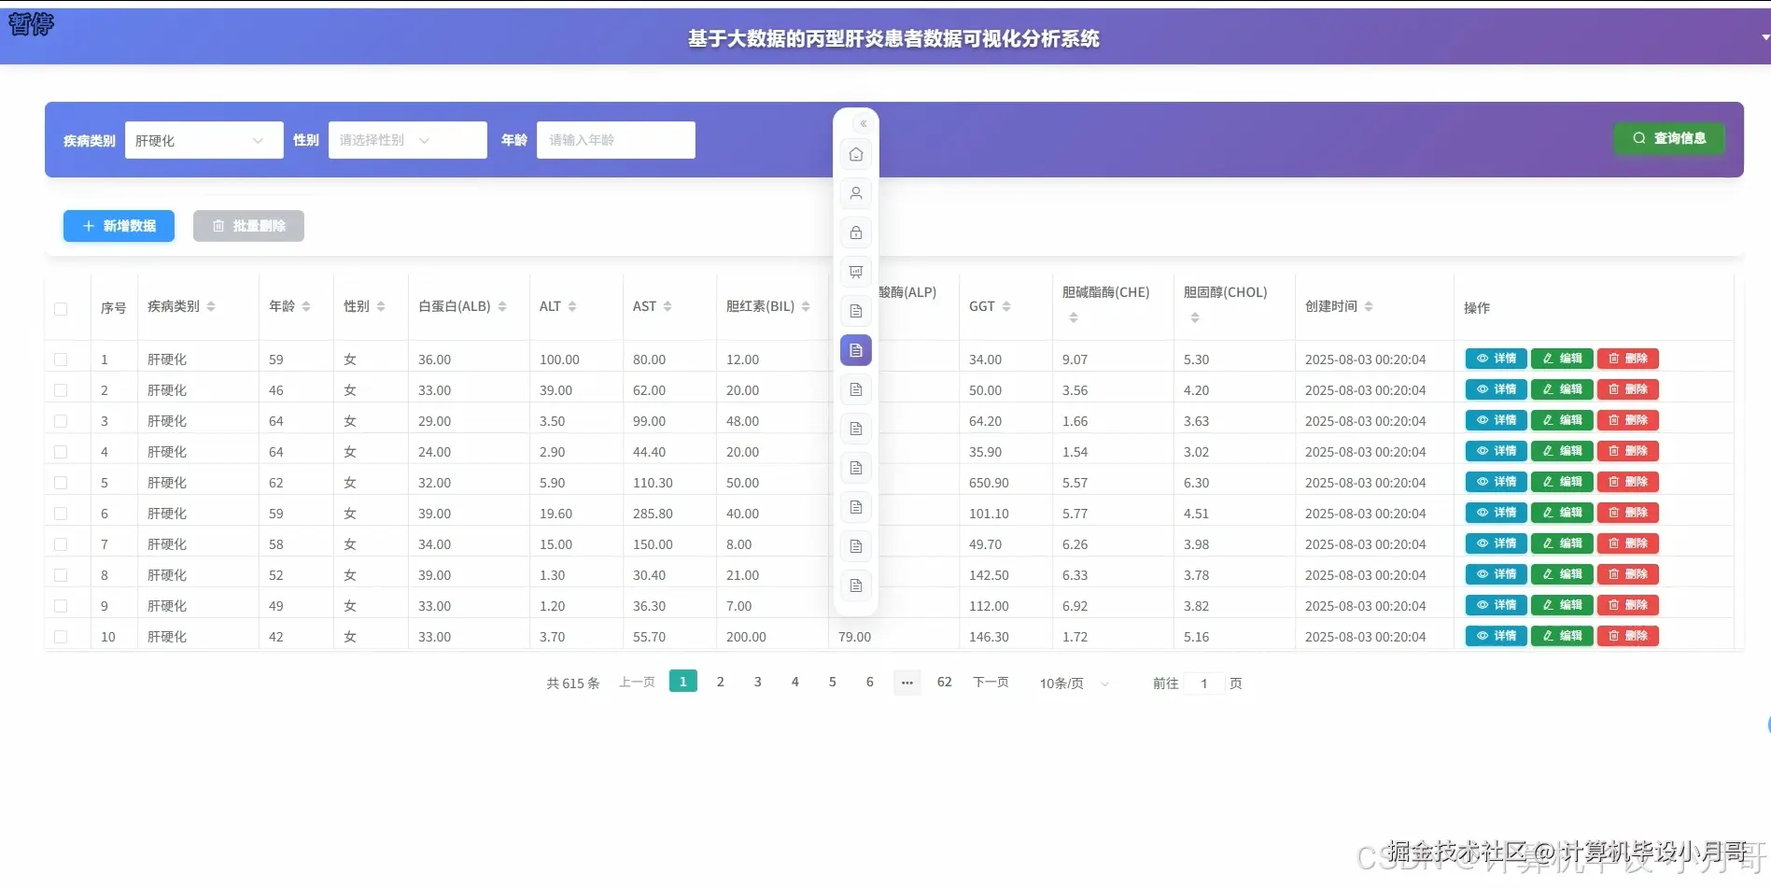Collapse the floating sidebar with chevron
The image size is (1771, 888).
pyautogui.click(x=862, y=123)
